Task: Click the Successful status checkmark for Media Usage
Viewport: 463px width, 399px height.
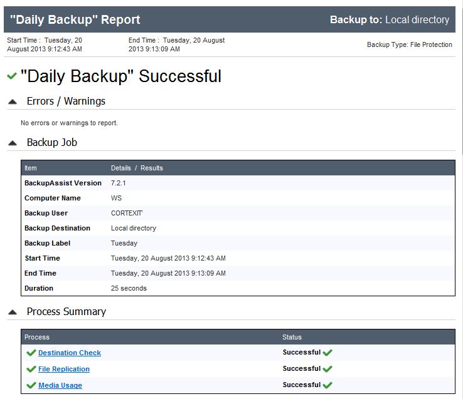Action: tap(327, 385)
